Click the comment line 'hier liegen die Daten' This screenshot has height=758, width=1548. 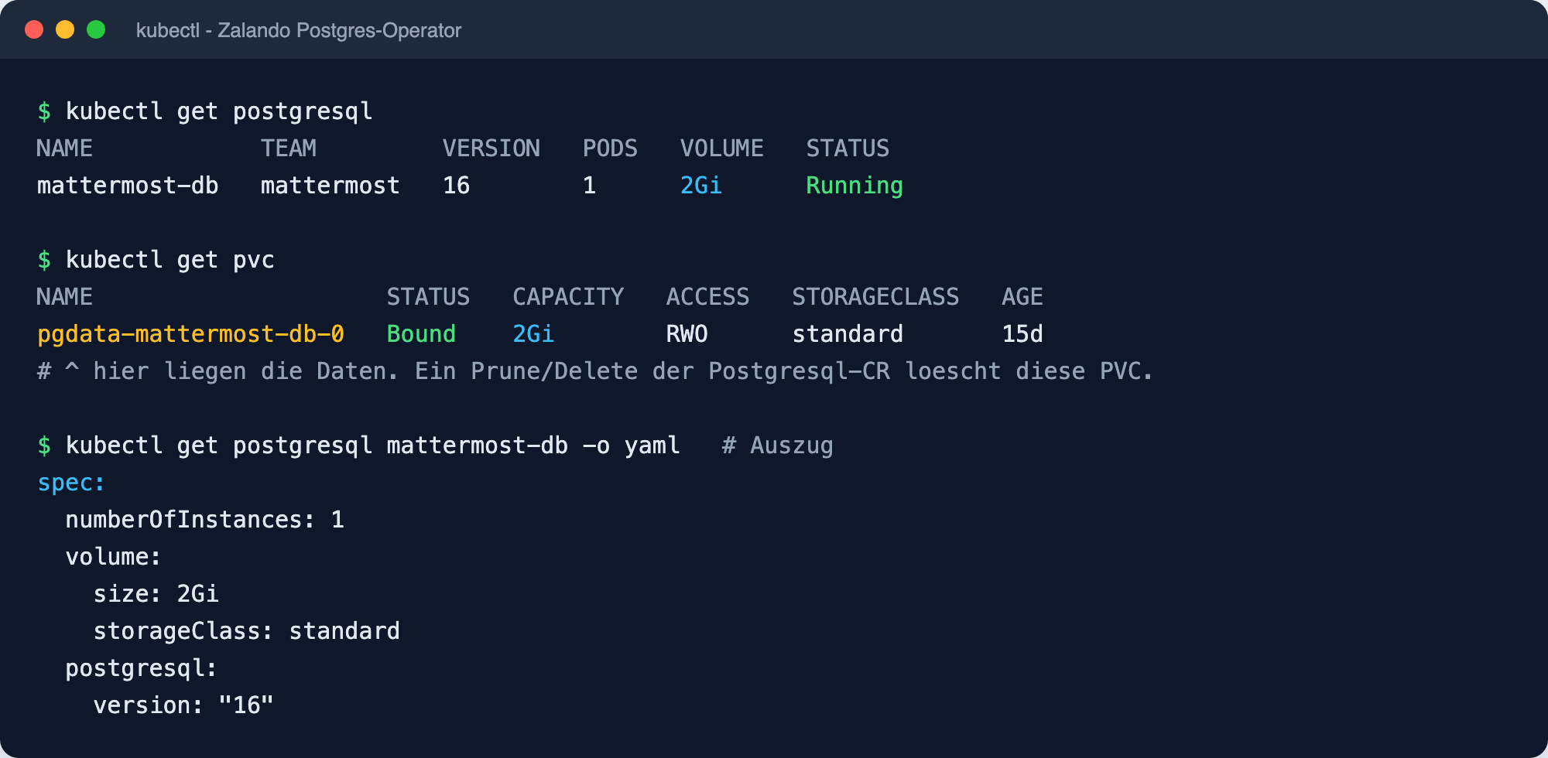pos(595,371)
